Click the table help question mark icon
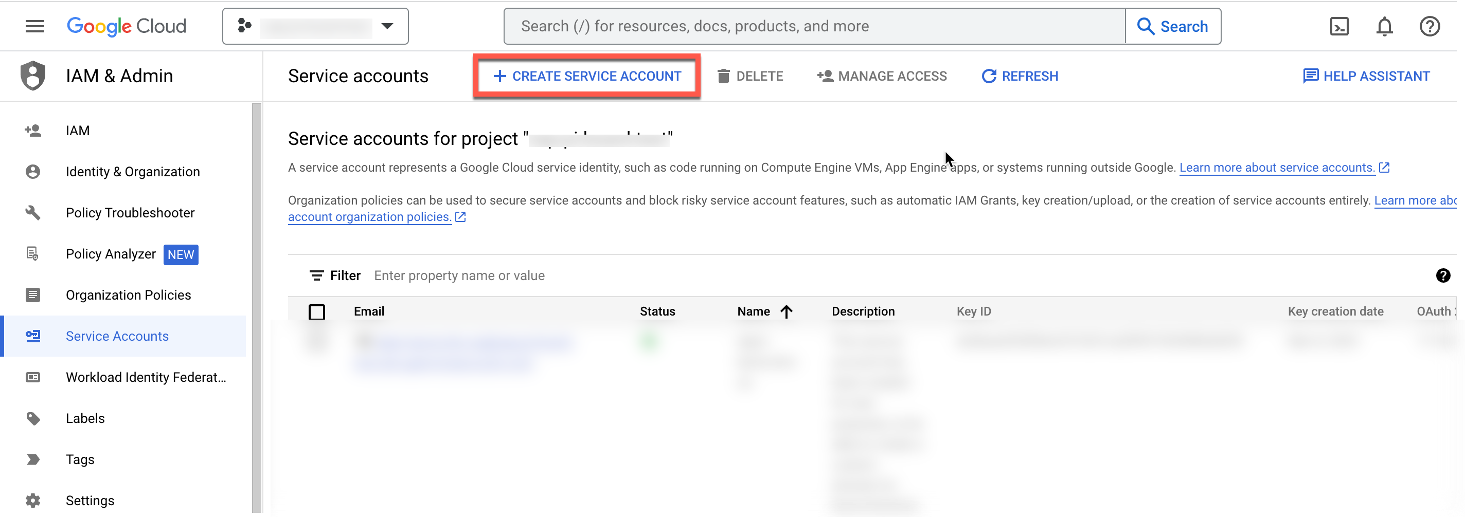Viewport: 1465px width, 517px height. point(1443,275)
